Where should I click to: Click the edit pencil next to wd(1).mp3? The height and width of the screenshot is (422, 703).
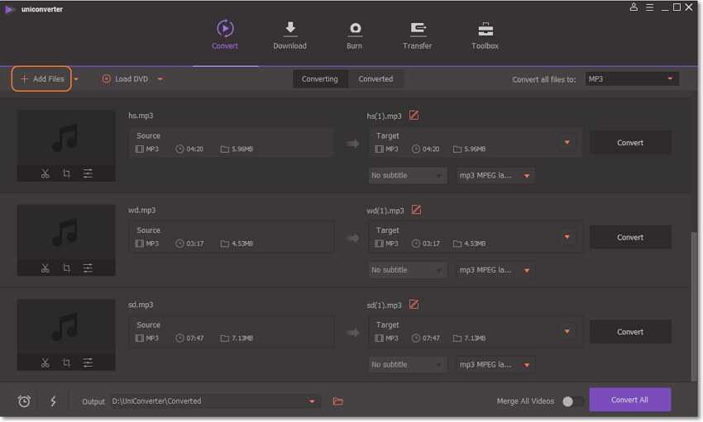(416, 210)
